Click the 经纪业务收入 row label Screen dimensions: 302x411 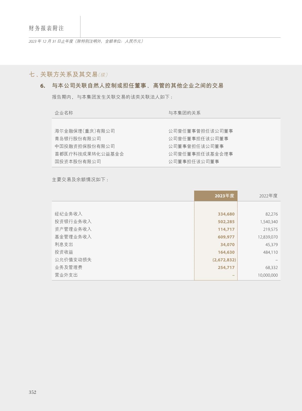69,214
